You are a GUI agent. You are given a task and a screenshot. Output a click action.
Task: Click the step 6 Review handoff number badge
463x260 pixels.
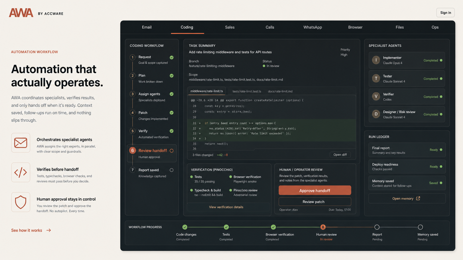click(133, 150)
